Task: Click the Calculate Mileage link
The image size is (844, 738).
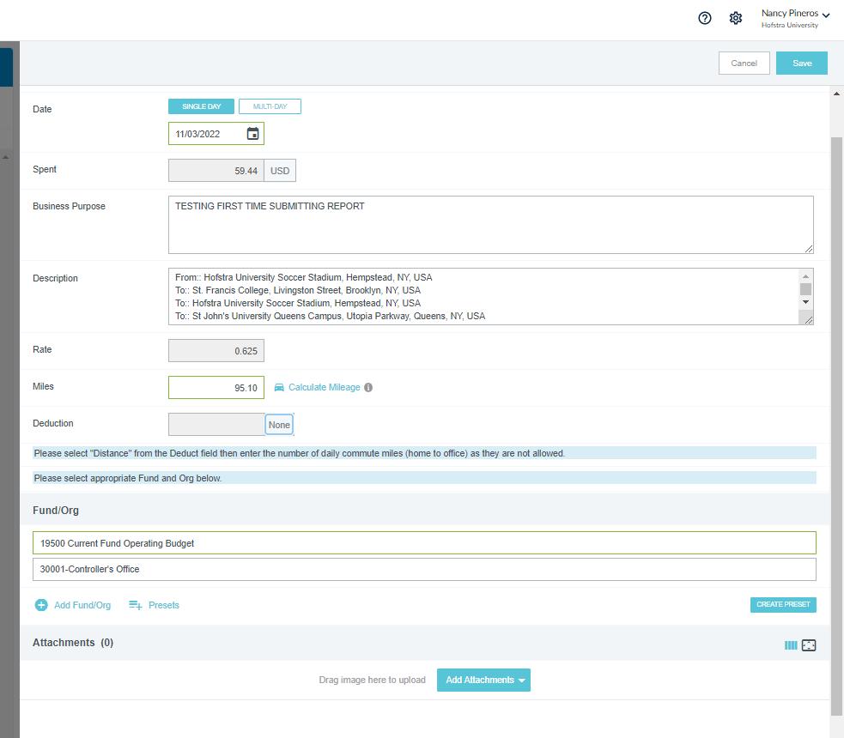Action: point(324,387)
